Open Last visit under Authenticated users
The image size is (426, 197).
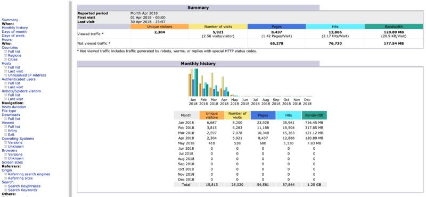tap(15, 87)
